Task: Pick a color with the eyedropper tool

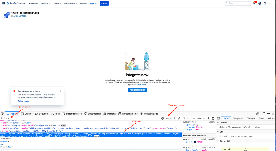Action: click(x=179, y=118)
